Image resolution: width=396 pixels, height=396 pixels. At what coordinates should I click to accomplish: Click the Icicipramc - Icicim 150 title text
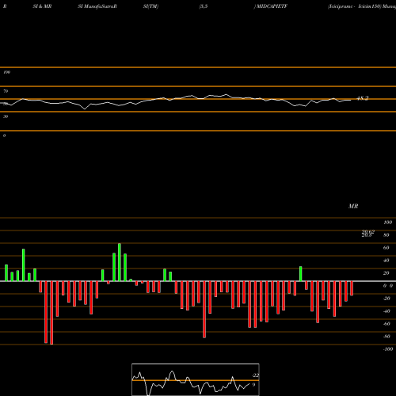pos(355,6)
